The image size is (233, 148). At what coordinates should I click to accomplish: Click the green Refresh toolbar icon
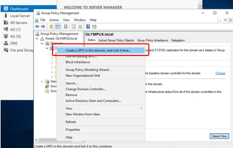(80, 26)
